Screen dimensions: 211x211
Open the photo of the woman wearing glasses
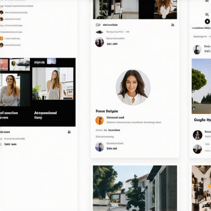click(x=10, y=90)
